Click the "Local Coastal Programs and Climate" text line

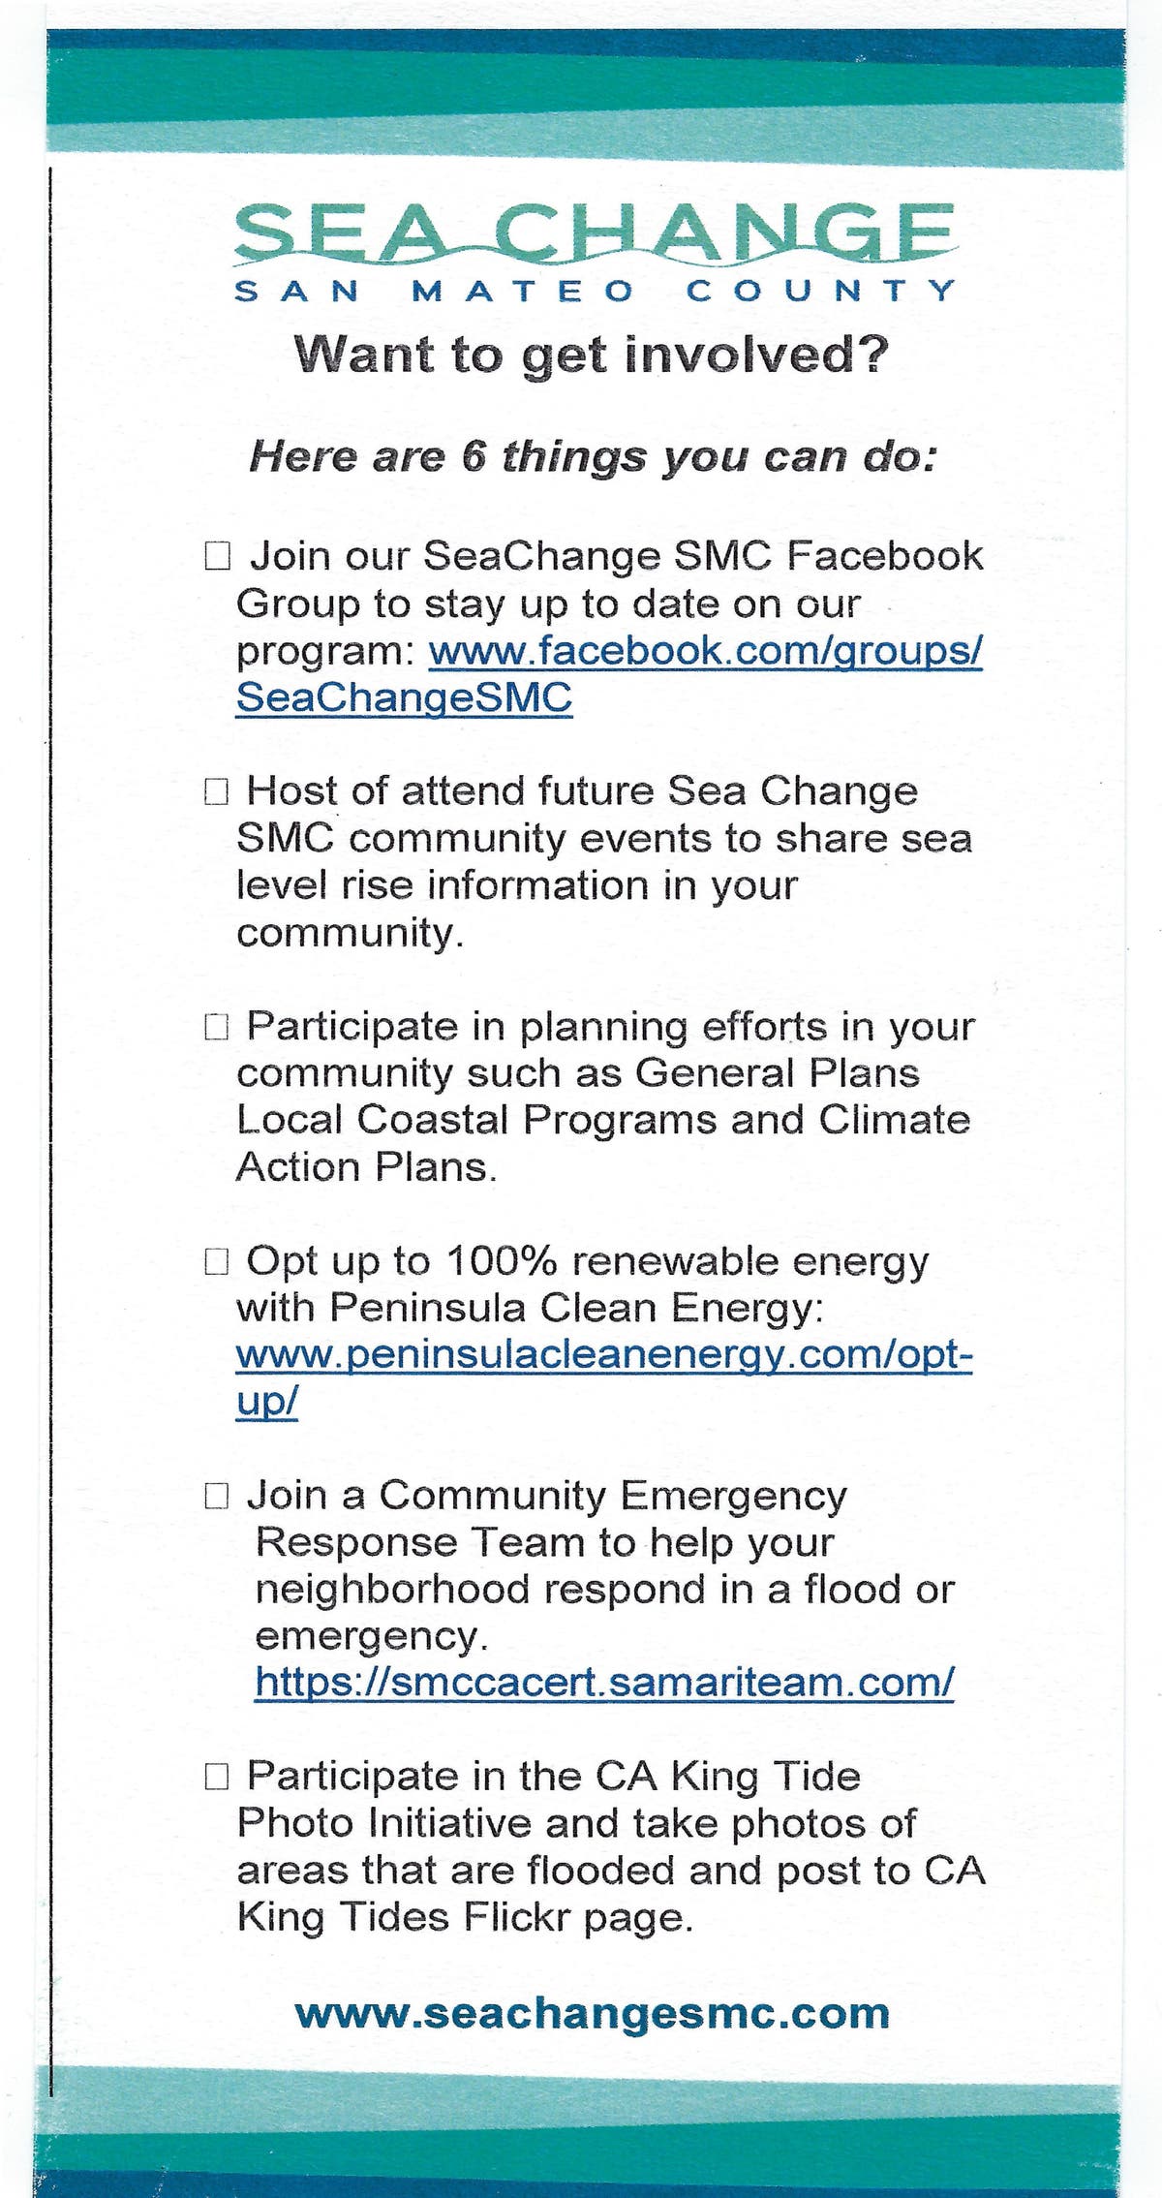click(x=602, y=1120)
